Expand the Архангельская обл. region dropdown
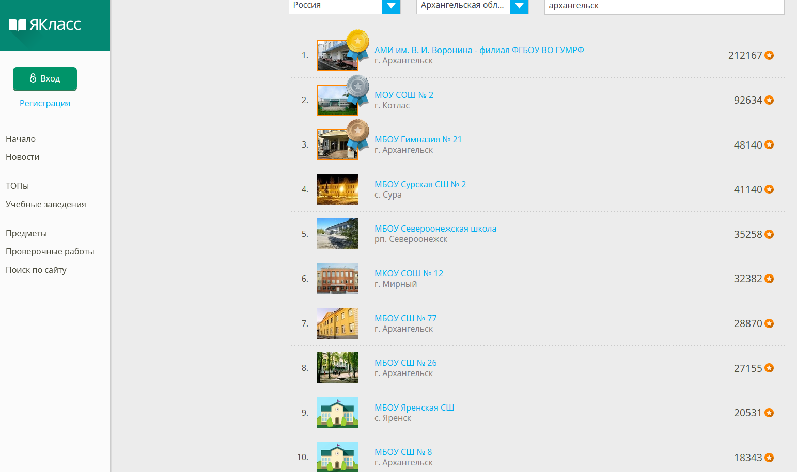Image resolution: width=797 pixels, height=472 pixels. coord(519,6)
